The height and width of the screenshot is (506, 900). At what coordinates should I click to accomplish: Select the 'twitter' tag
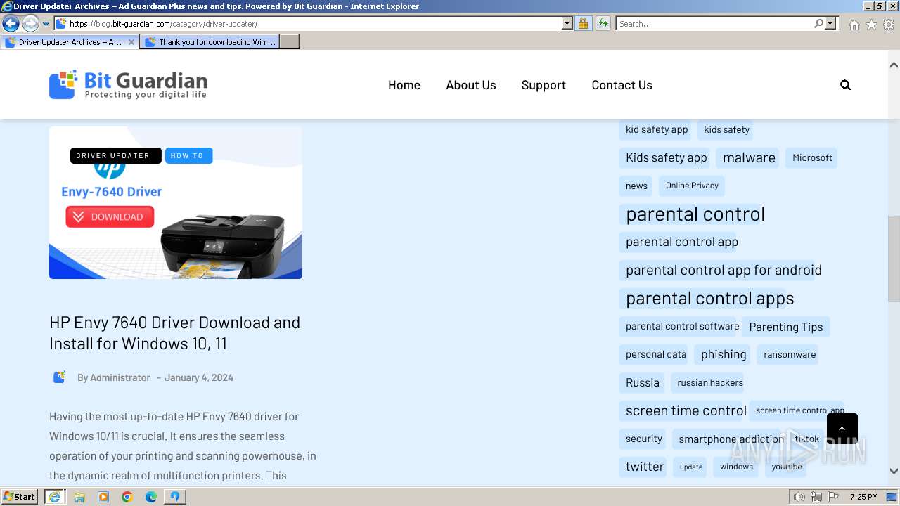tap(645, 467)
